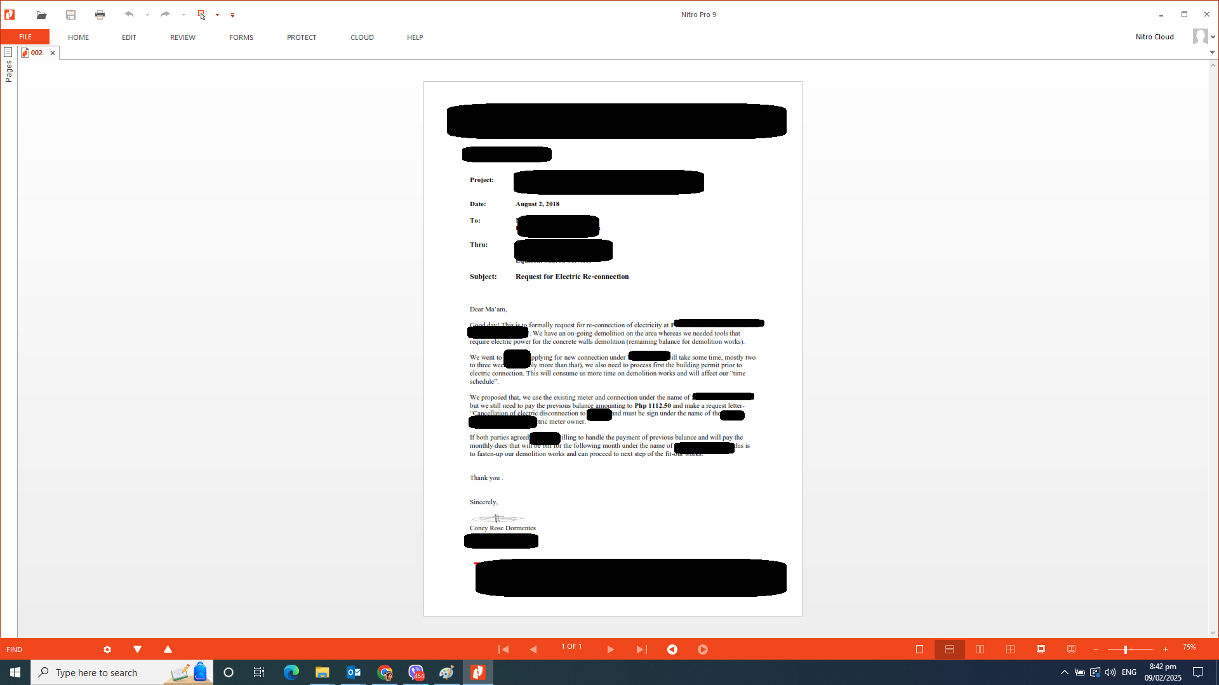Open Google Chrome from the taskbar
1219x685 pixels.
pyautogui.click(x=385, y=672)
